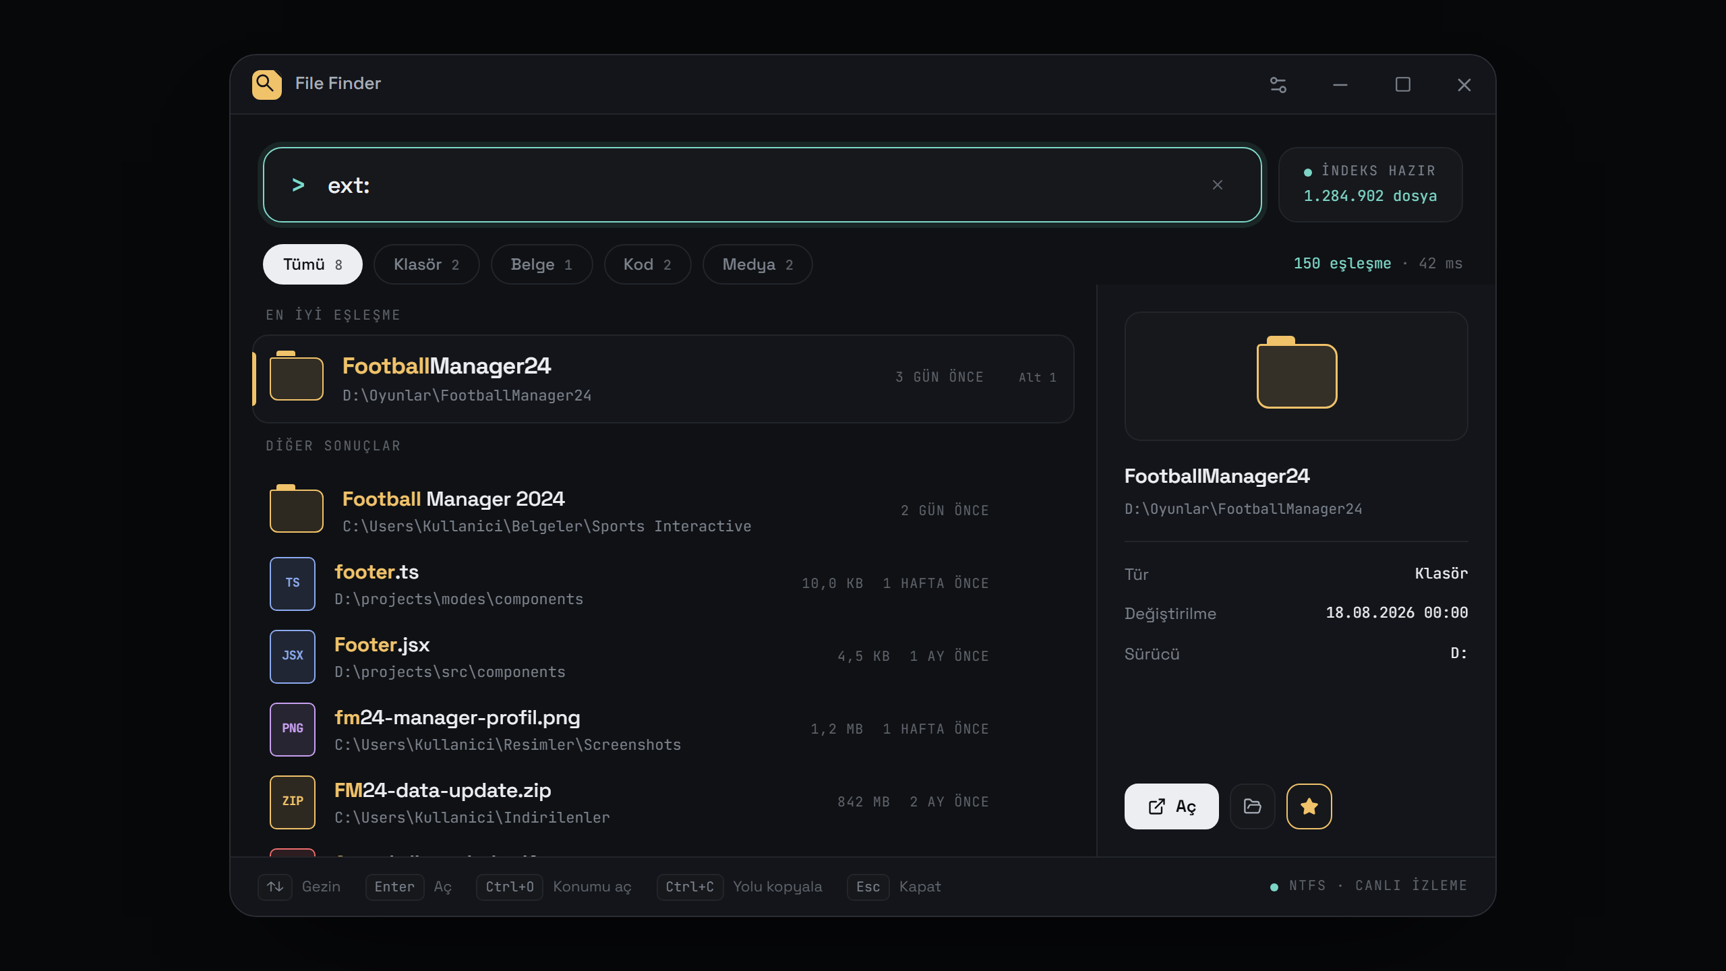Click the preview path D:\Oyunlar\FootballManager24
Viewport: 1726px width, 971px height.
1243,509
